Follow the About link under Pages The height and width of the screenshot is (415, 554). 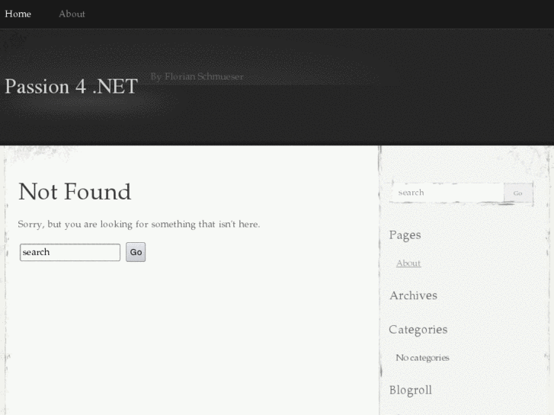(x=408, y=263)
